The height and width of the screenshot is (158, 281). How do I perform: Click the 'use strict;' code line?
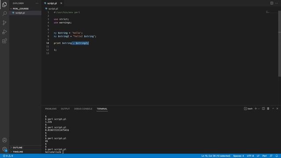61,19
